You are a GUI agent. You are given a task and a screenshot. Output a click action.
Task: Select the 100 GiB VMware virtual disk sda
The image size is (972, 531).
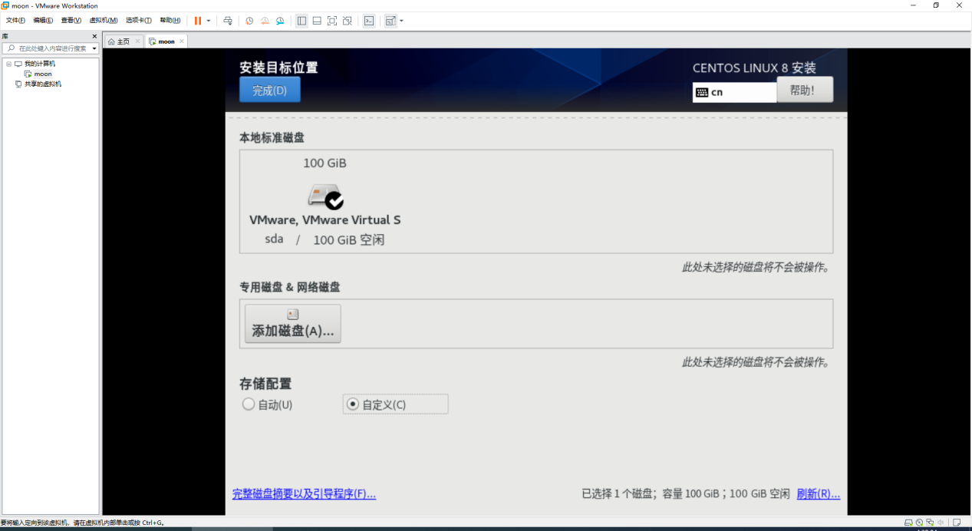click(x=325, y=201)
